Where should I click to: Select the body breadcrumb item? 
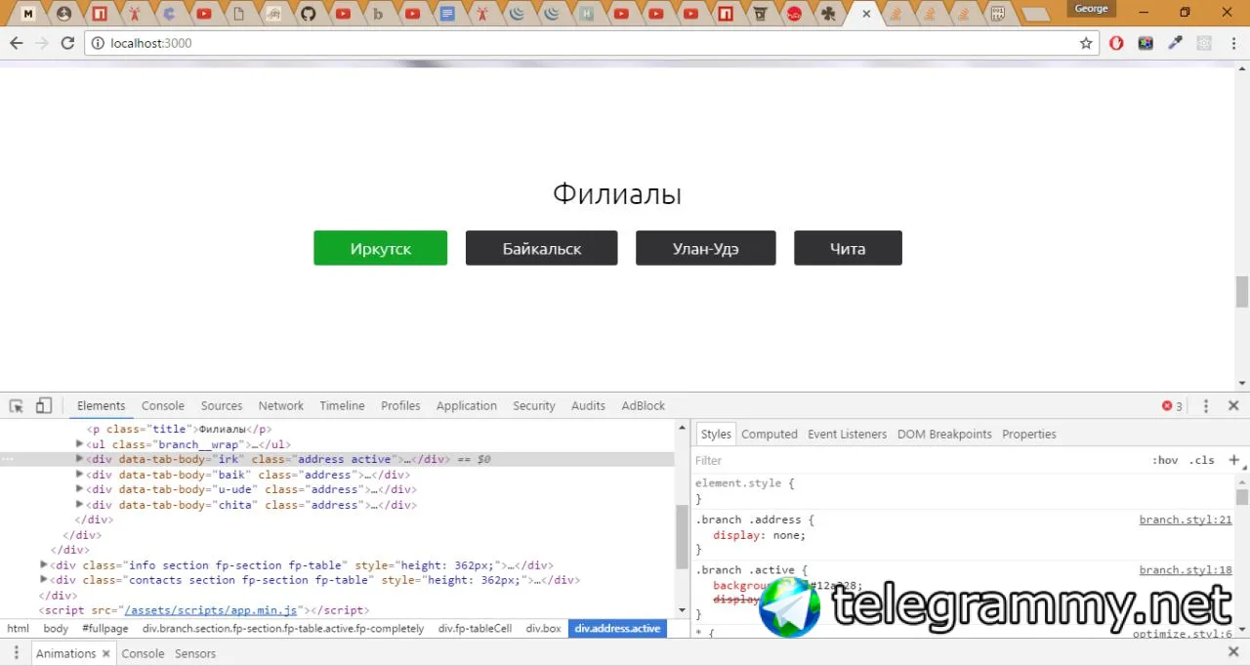pos(56,629)
